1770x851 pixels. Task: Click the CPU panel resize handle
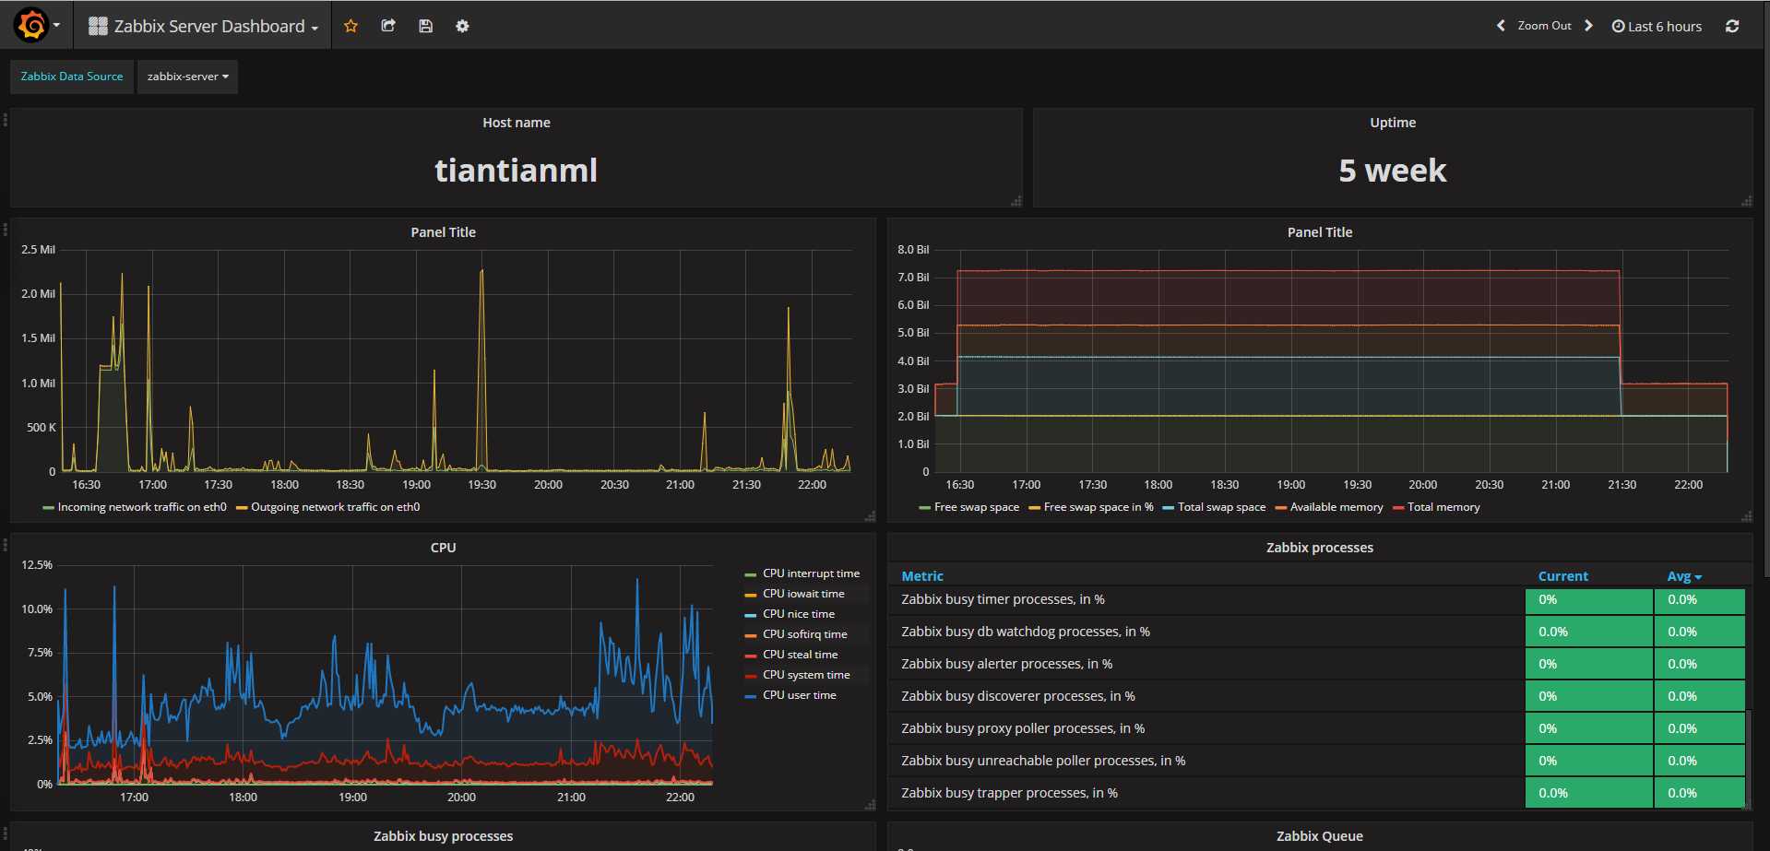[x=870, y=805]
